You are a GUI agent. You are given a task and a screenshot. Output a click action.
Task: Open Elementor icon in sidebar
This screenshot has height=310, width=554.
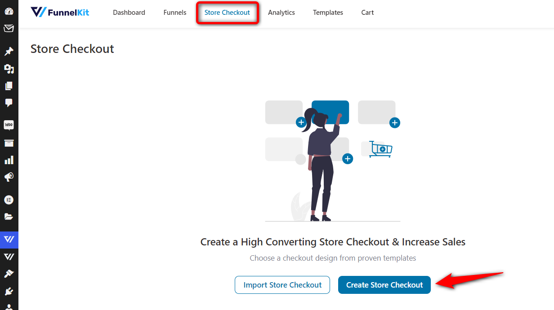coord(9,200)
